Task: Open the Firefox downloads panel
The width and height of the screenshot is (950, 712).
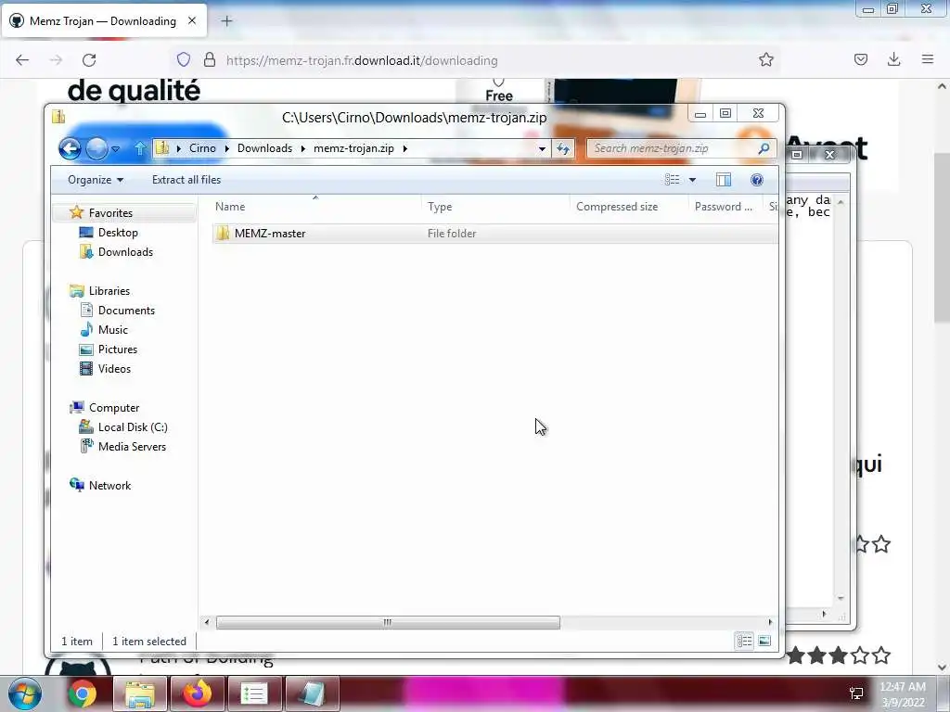Action: click(x=893, y=59)
